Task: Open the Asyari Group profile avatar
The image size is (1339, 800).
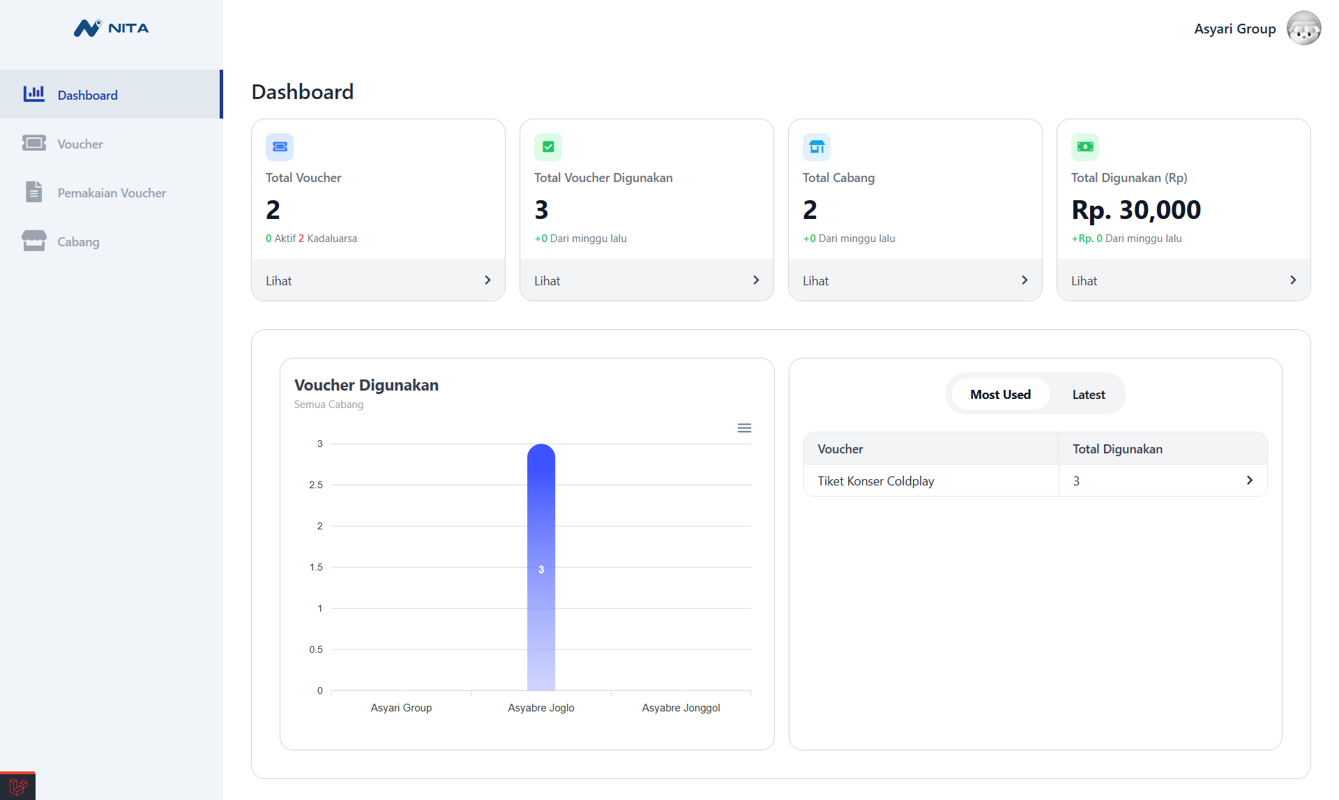Action: (x=1304, y=28)
